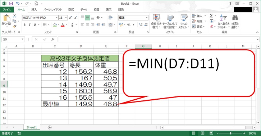Add a new sheet with plus button
This screenshot has height=136, width=261.
point(50,127)
